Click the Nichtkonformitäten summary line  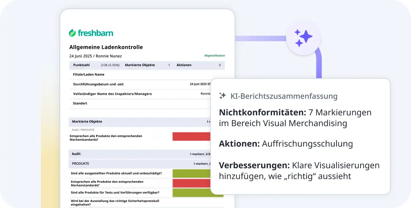point(295,118)
